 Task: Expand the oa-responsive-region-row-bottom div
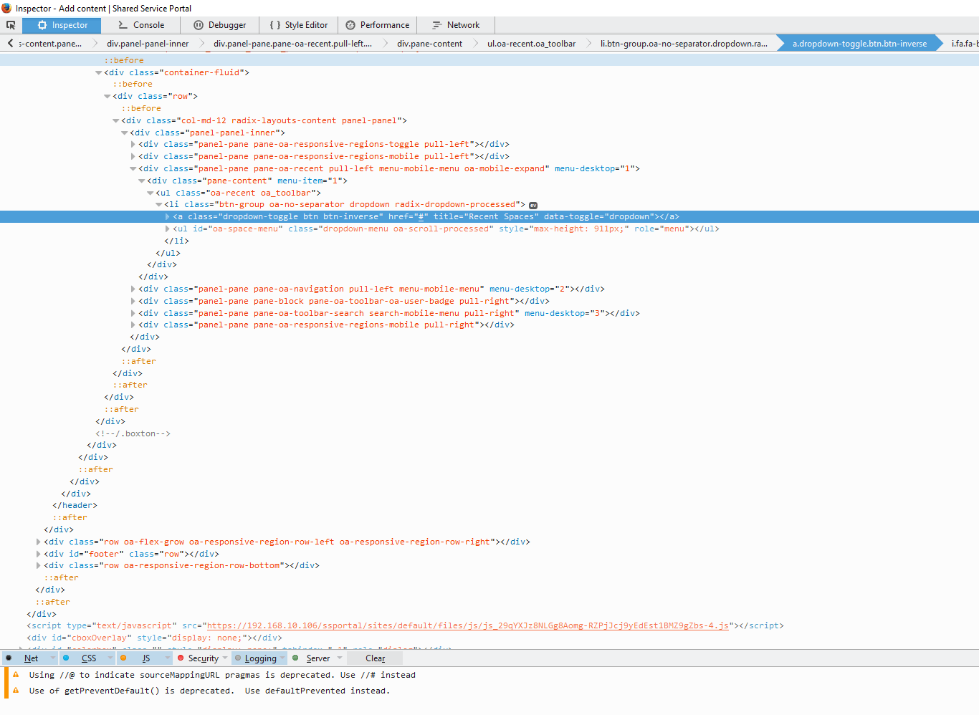pos(39,565)
